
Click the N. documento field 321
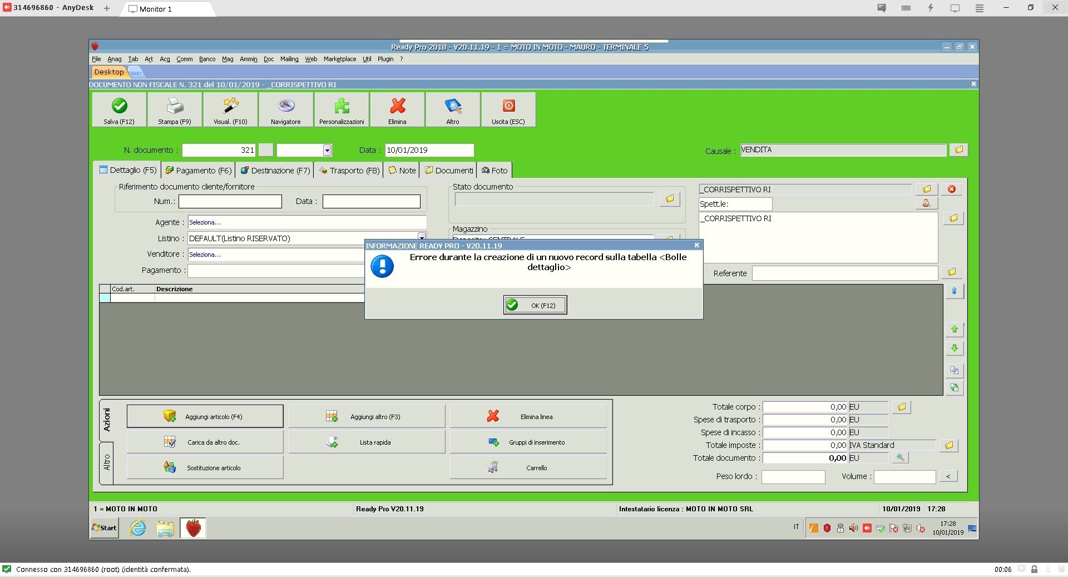pos(219,150)
